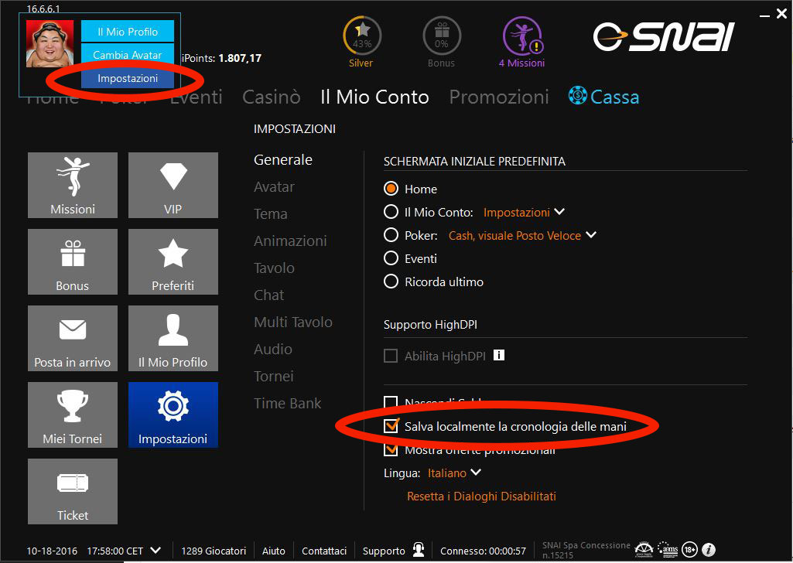Open the 4 Missioni purple badge
The height and width of the screenshot is (563, 793).
pyautogui.click(x=522, y=42)
